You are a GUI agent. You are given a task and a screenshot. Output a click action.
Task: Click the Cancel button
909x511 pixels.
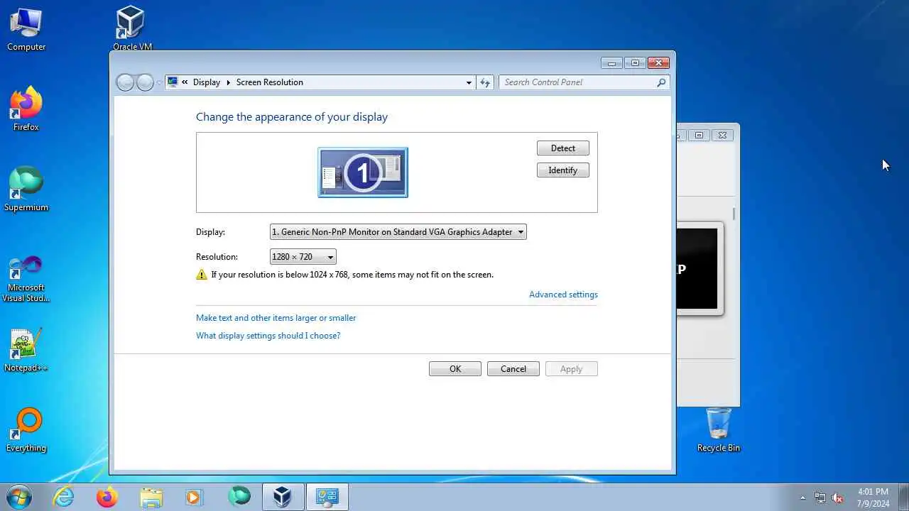(x=513, y=369)
